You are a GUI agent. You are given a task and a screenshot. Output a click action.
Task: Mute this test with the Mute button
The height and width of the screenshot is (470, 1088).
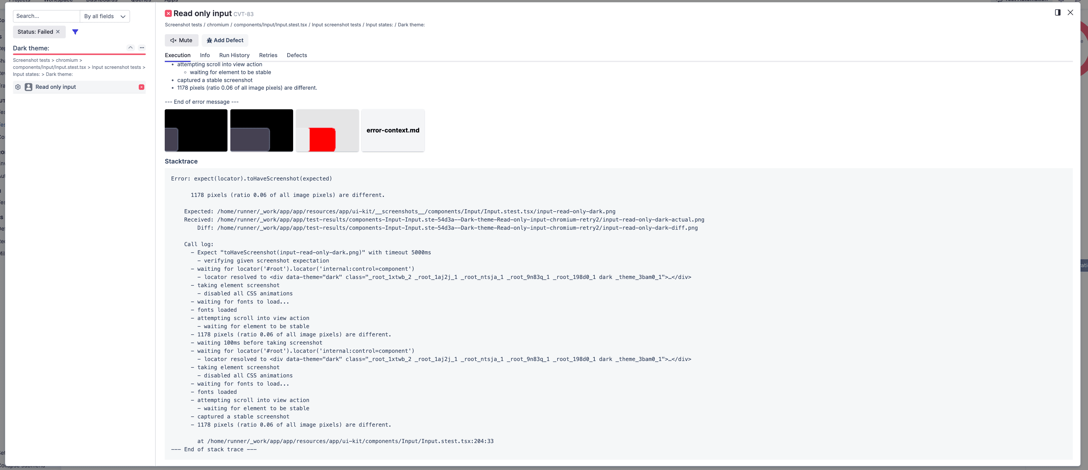(x=182, y=40)
